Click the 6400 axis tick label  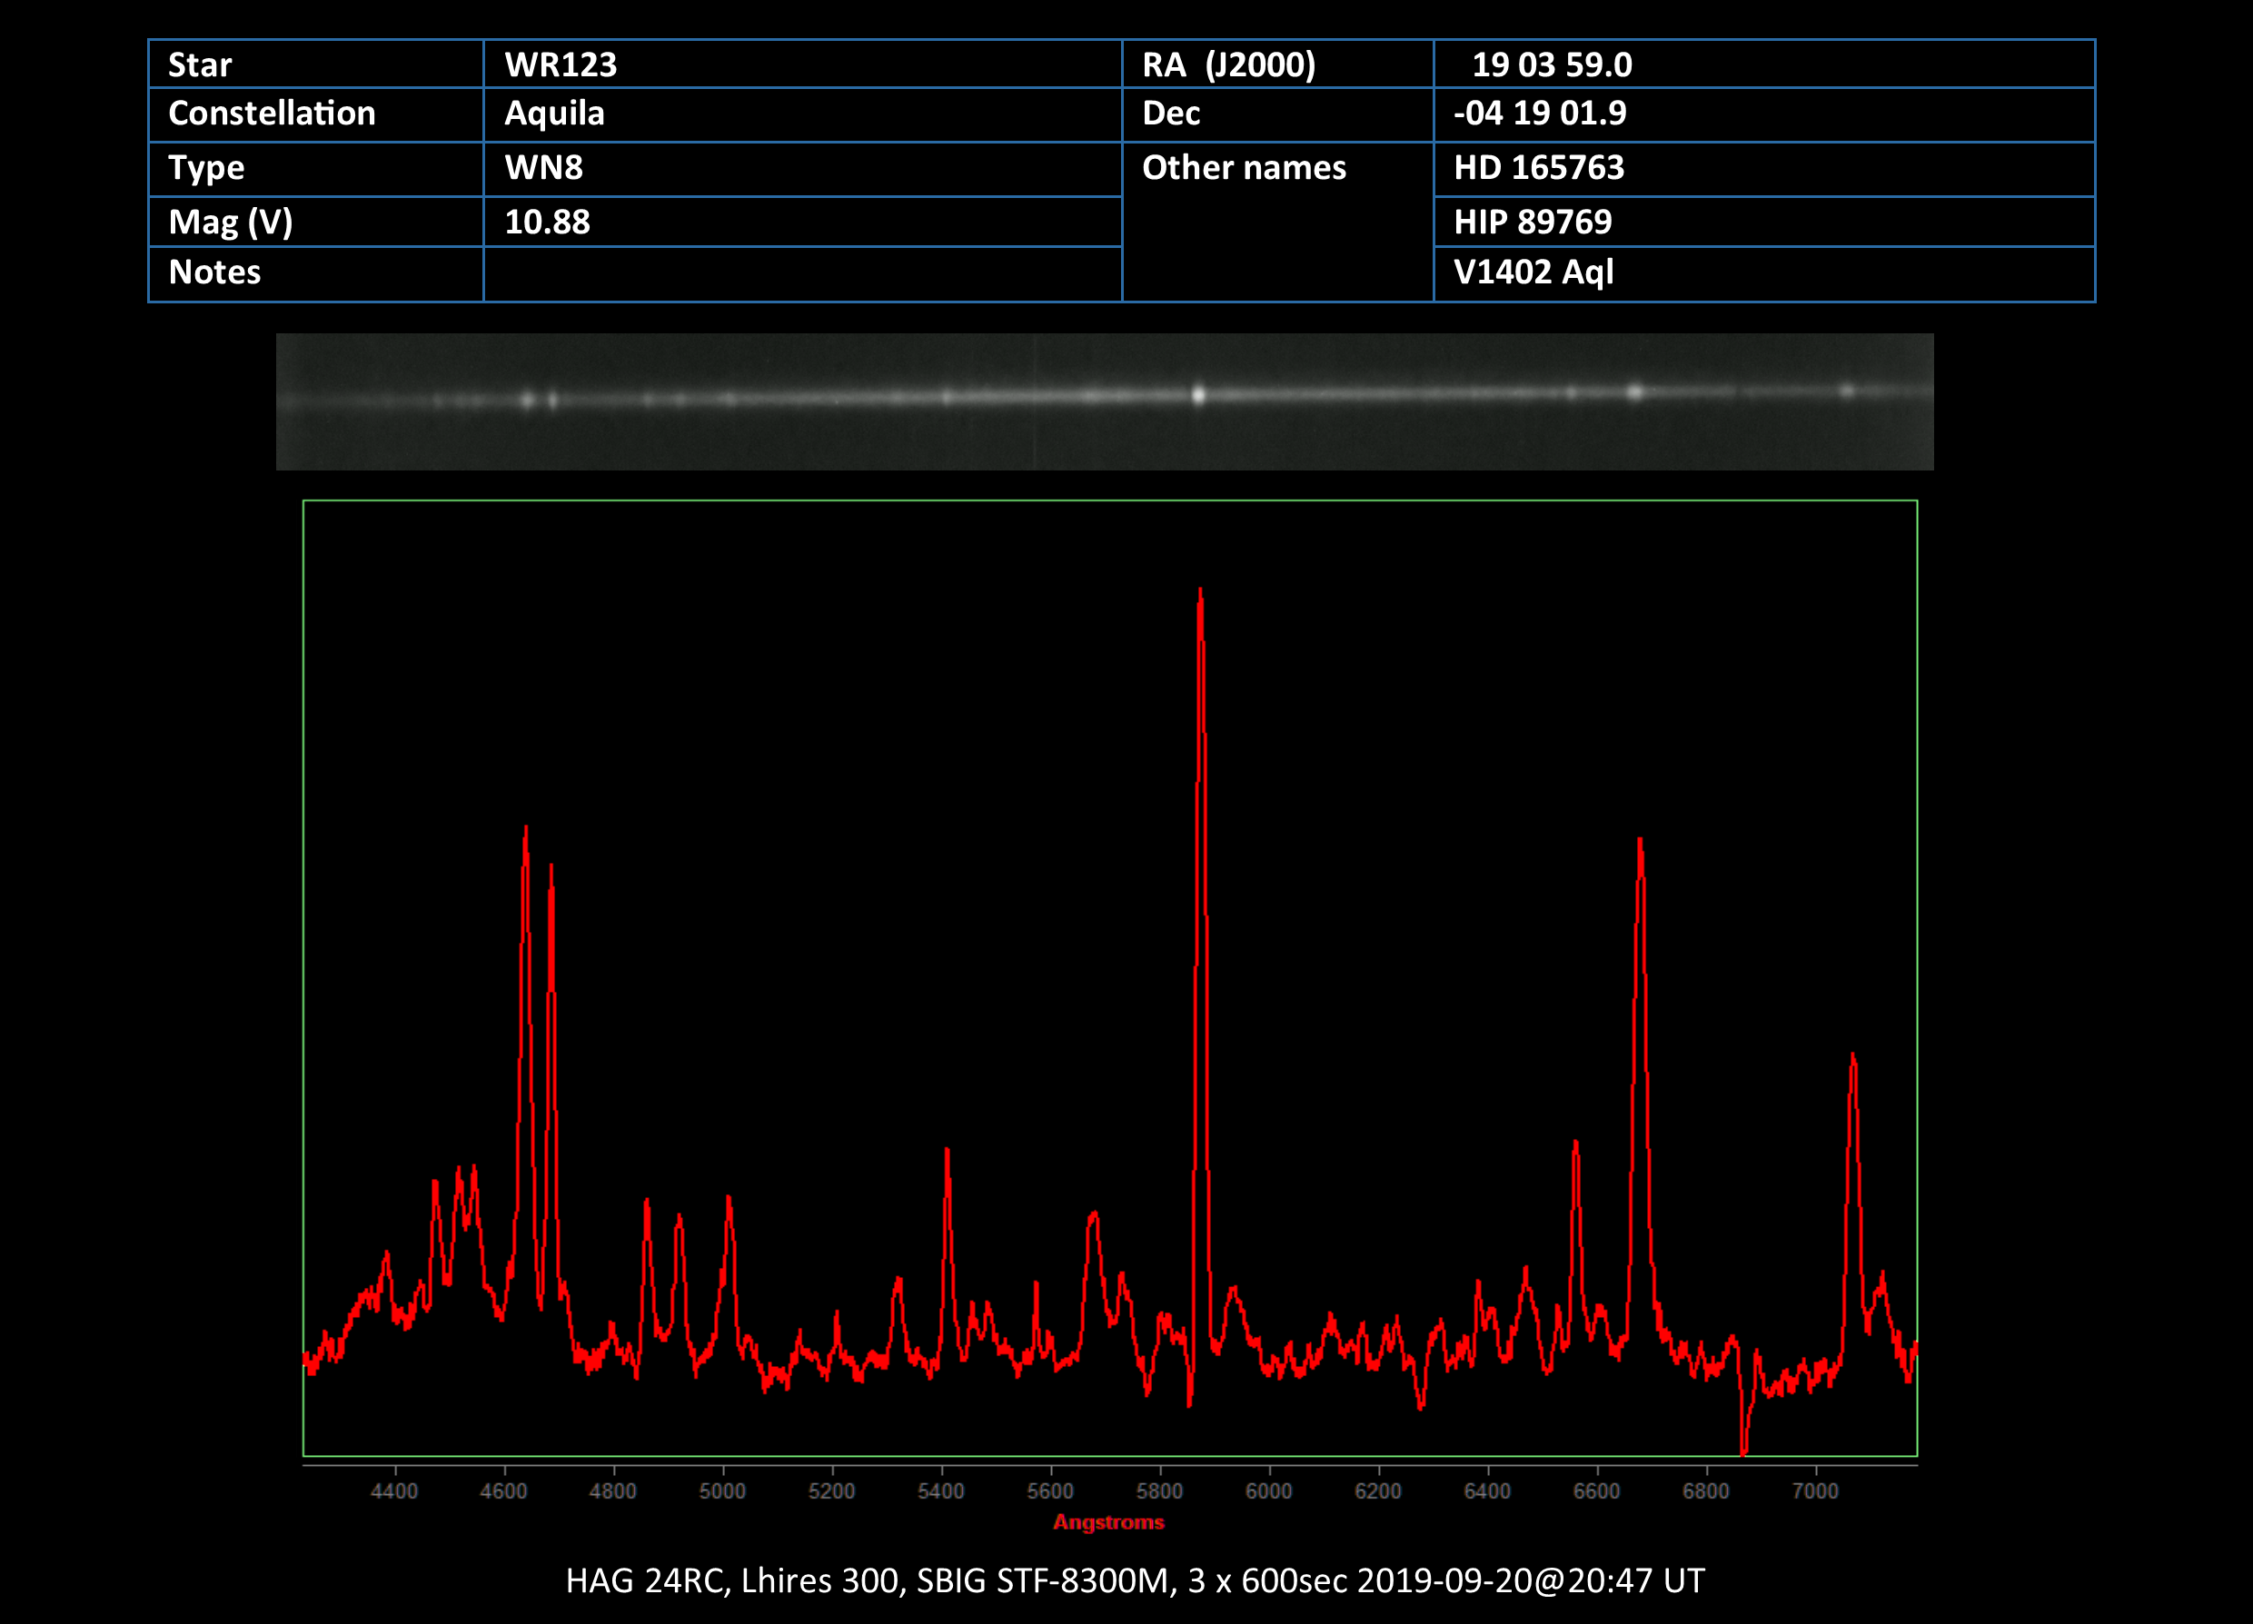point(1487,1490)
